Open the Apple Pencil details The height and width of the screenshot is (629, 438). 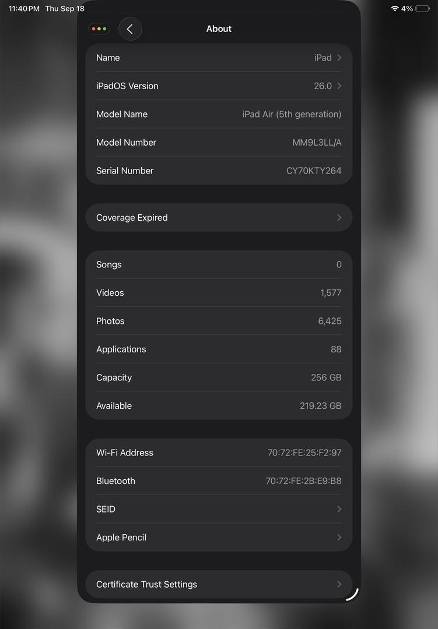point(219,538)
